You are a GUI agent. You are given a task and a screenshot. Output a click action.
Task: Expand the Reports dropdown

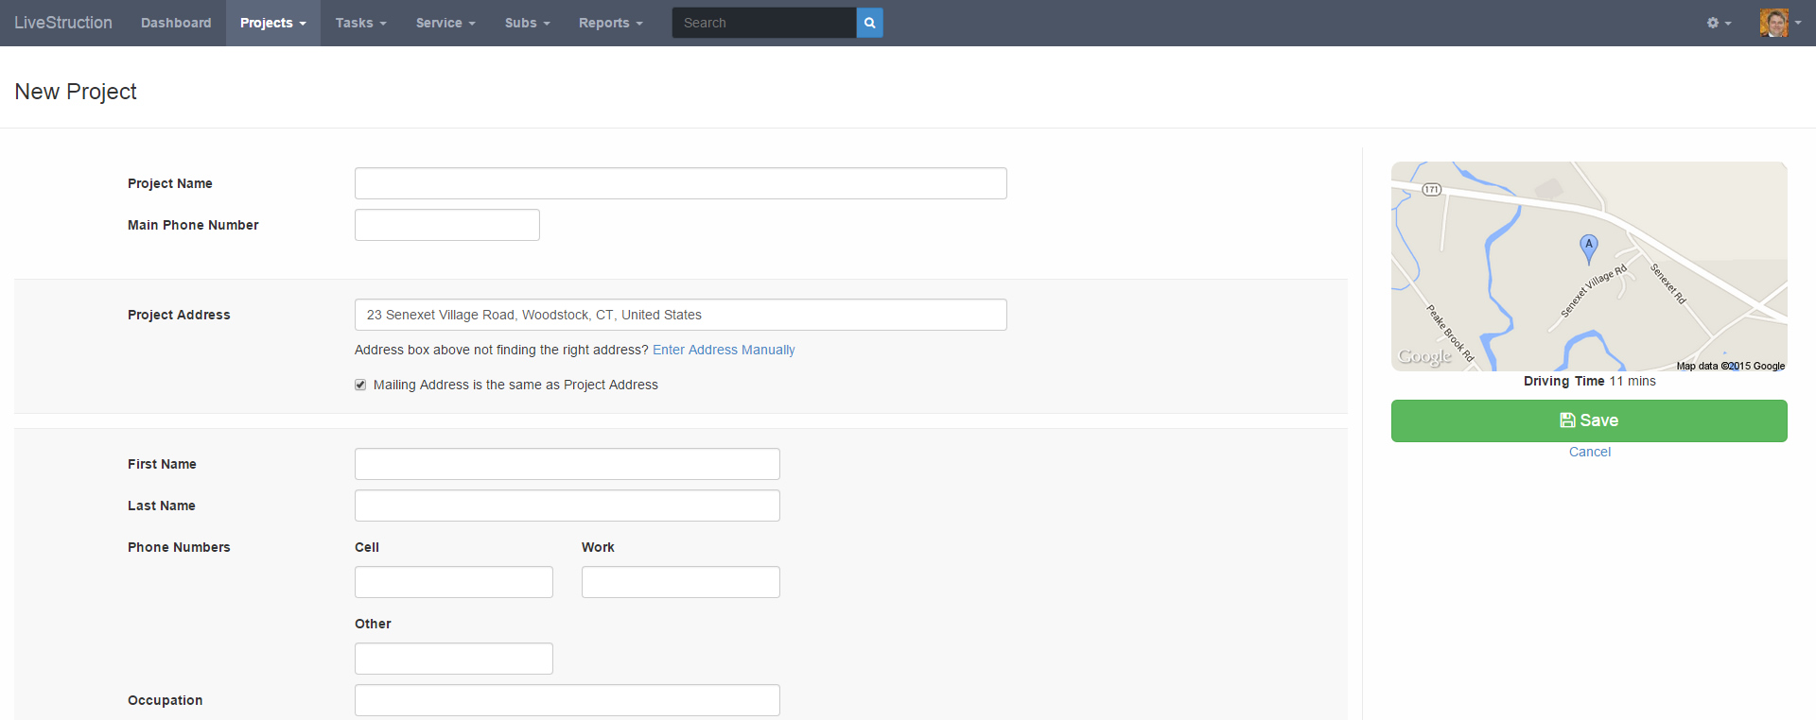coord(610,23)
